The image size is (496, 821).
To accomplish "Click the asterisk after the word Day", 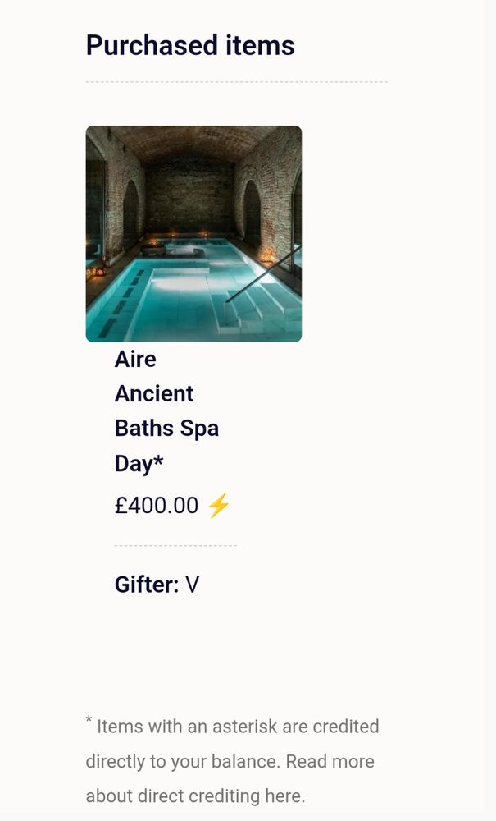I will (158, 460).
